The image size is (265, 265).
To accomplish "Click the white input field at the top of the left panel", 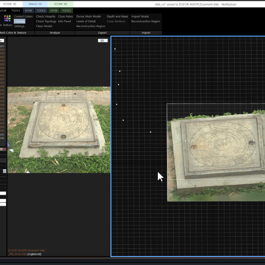I will (2, 41).
